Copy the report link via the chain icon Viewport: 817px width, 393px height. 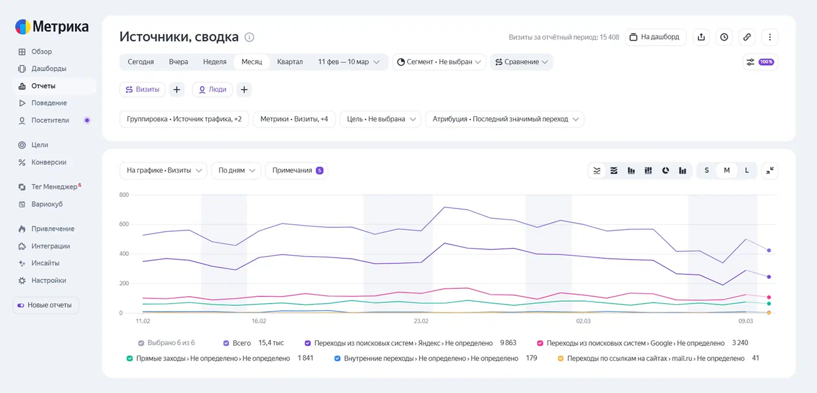747,37
